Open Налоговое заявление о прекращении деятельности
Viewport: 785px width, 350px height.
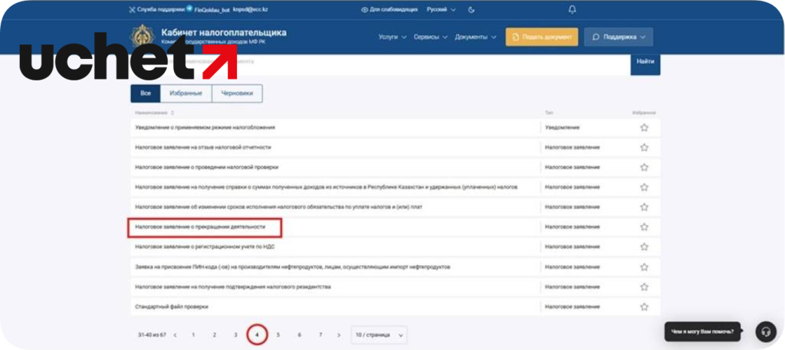coord(200,227)
